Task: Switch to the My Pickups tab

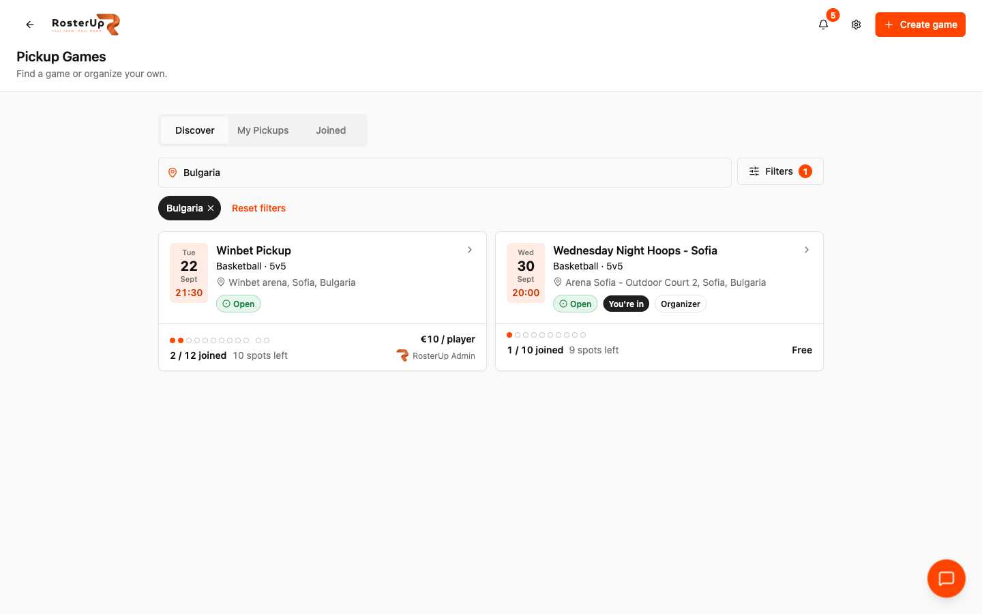Action: click(263, 130)
